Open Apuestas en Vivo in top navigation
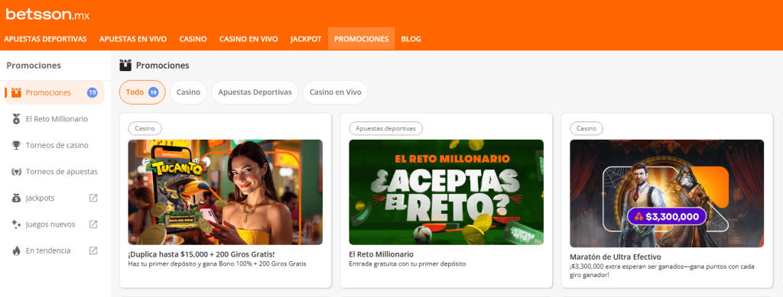 coord(133,39)
